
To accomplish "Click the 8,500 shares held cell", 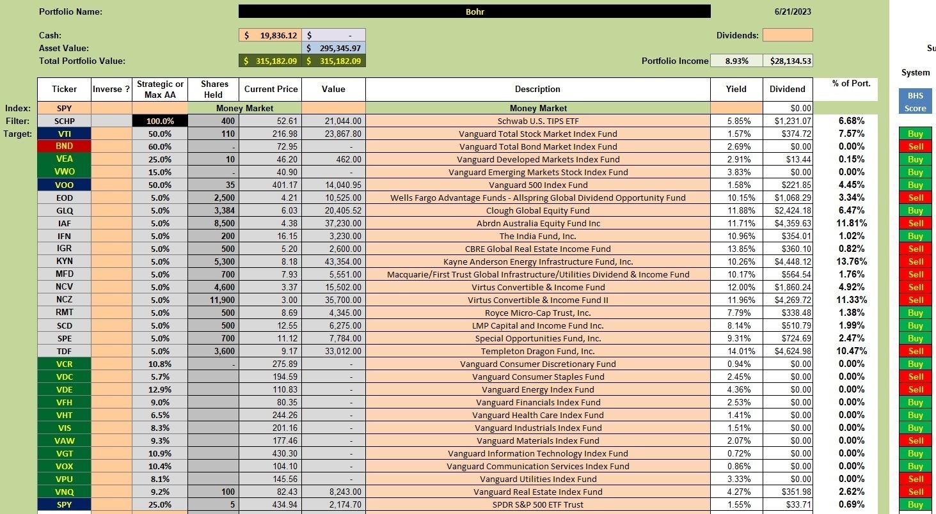I will tap(214, 223).
